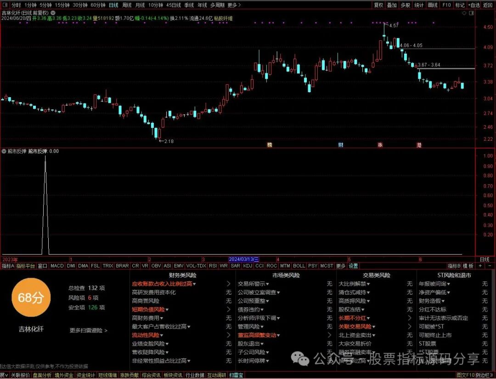Click the 涨 event marker on the chart
Image resolution: width=496 pixels, height=379 pixels.
coord(380,145)
